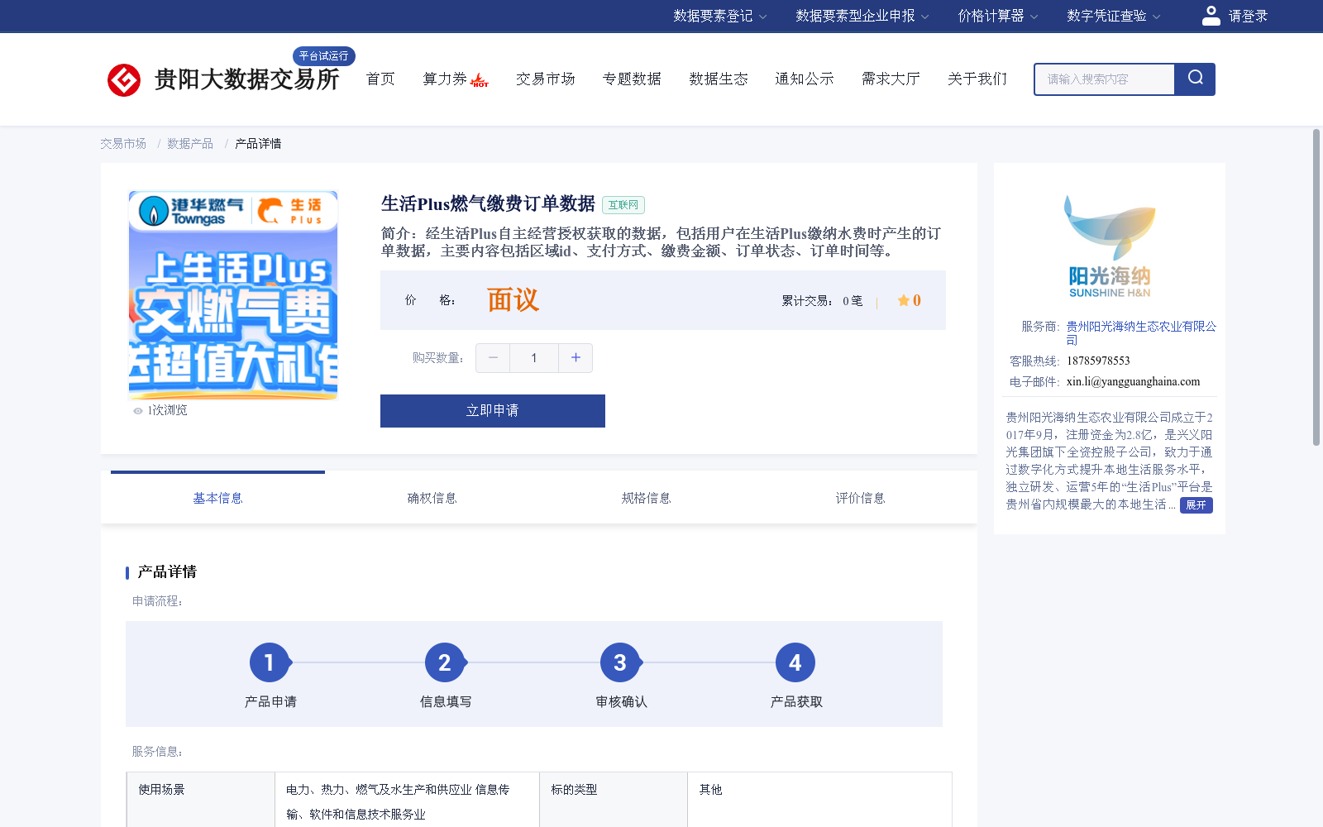Click the search magnifier button
The image size is (1323, 827).
point(1195,79)
